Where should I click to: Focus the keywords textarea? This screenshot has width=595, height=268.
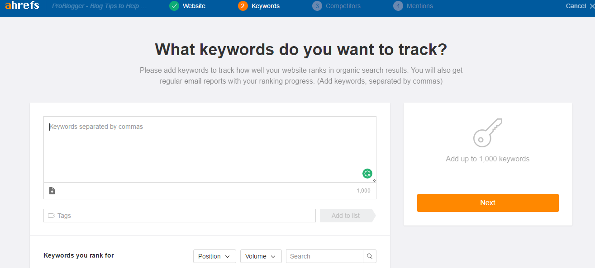click(210, 150)
